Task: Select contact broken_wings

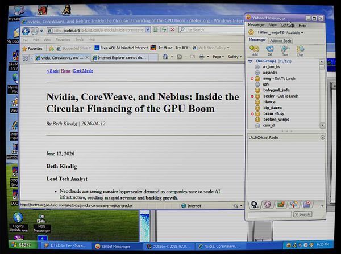Action: coord(276,119)
